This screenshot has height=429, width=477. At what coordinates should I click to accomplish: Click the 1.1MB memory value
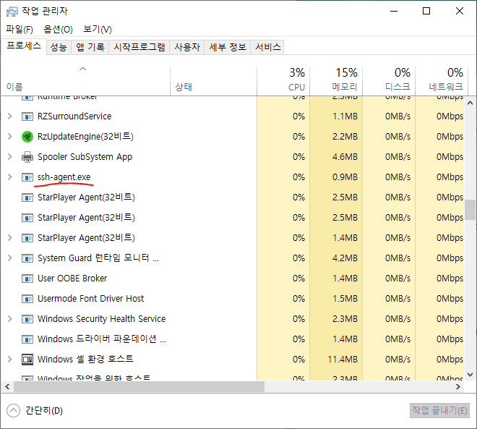click(345, 116)
